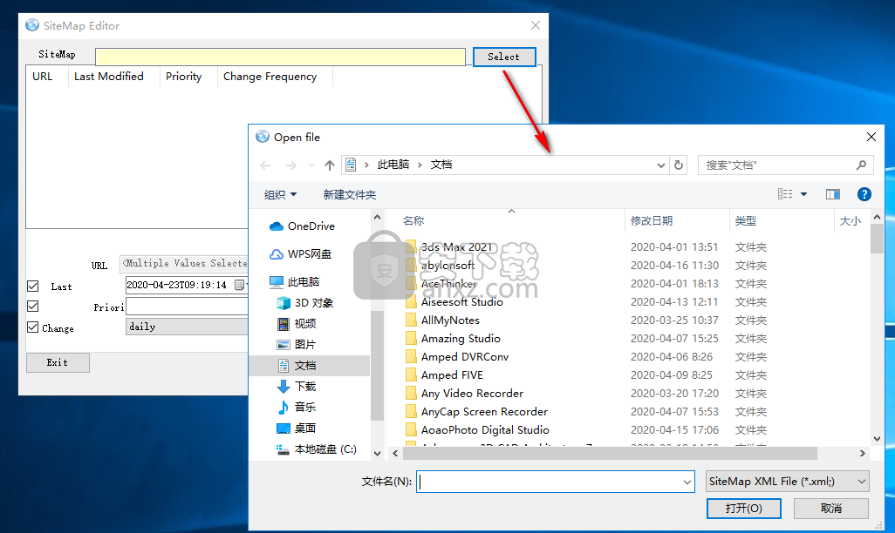Toggle the Last modified checkbox

click(x=33, y=287)
